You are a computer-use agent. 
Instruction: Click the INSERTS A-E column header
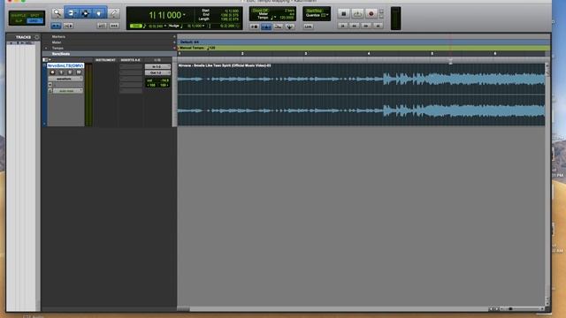coord(130,60)
